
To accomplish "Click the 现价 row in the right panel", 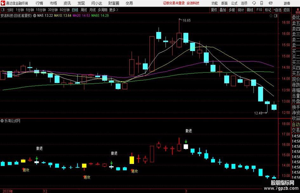I will pos(296,79).
